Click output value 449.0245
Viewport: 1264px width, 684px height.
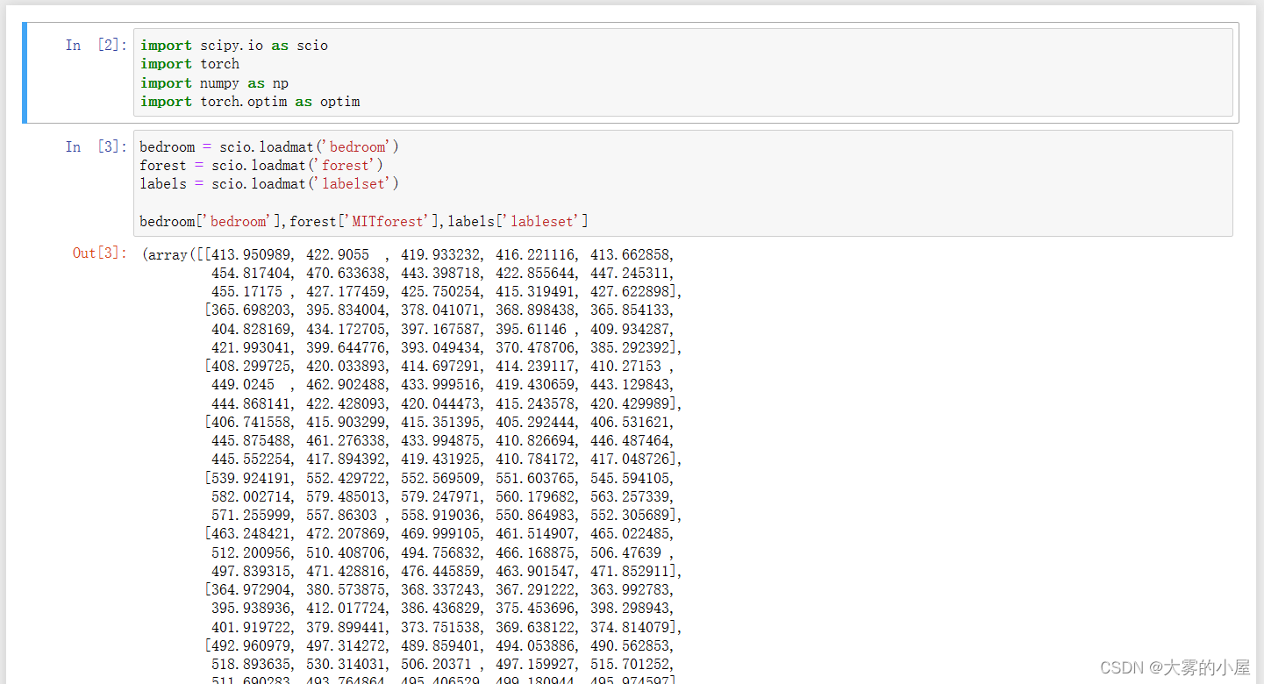pos(243,385)
